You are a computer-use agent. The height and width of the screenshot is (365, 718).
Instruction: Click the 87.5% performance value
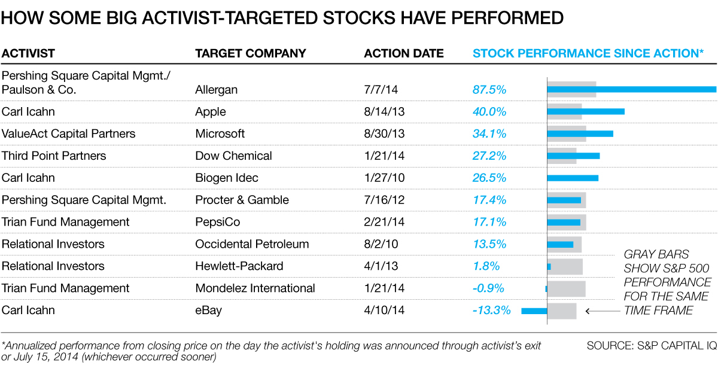point(489,90)
